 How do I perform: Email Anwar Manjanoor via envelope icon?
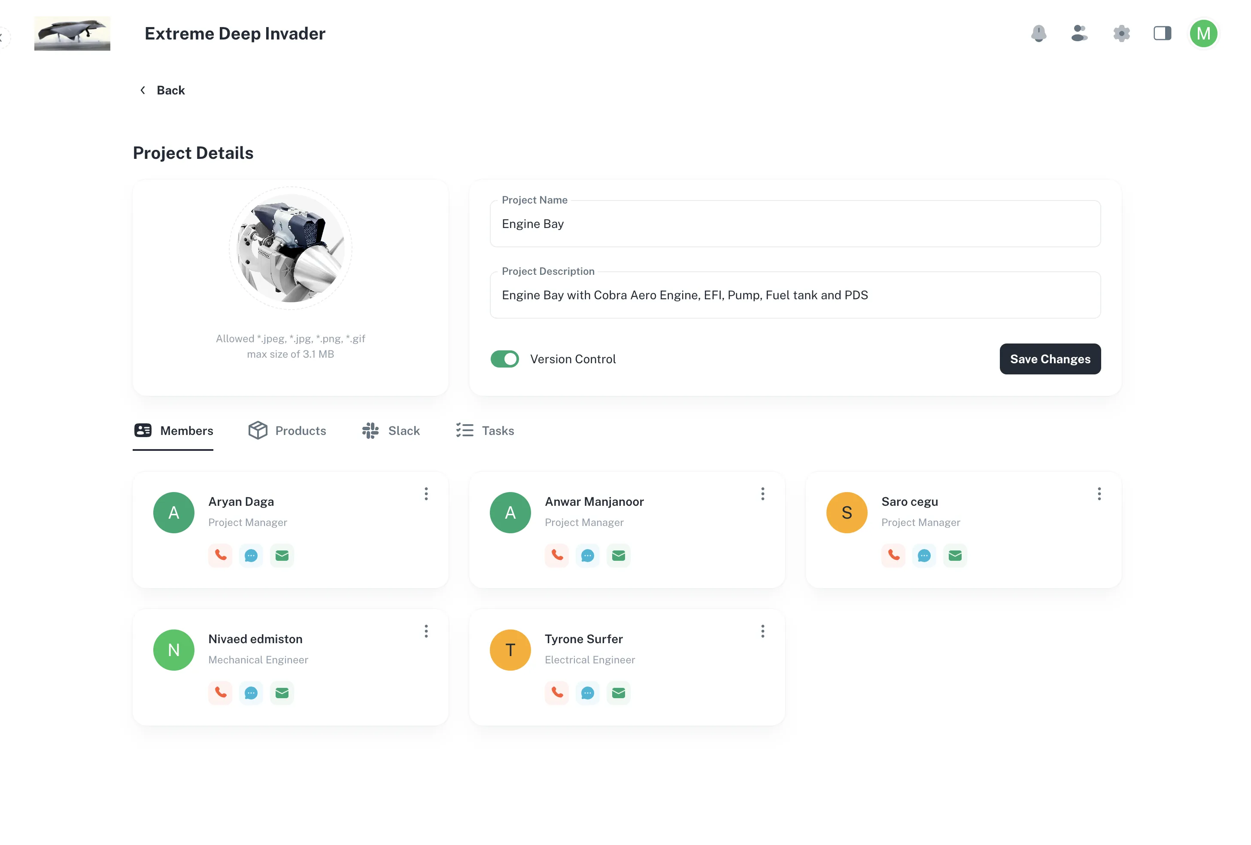click(x=619, y=555)
